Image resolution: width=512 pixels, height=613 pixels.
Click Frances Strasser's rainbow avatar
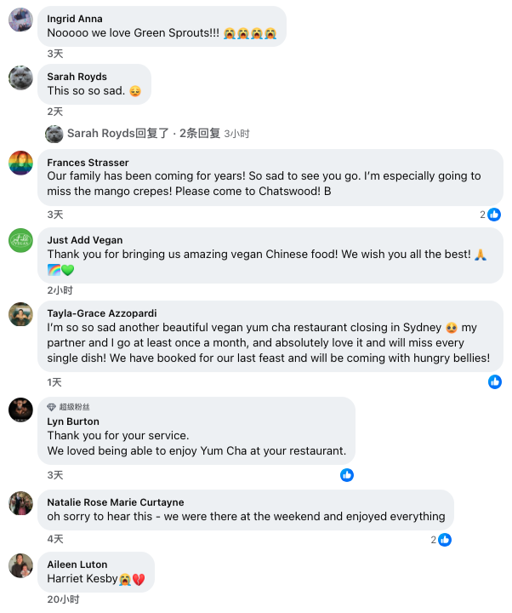[x=20, y=163]
